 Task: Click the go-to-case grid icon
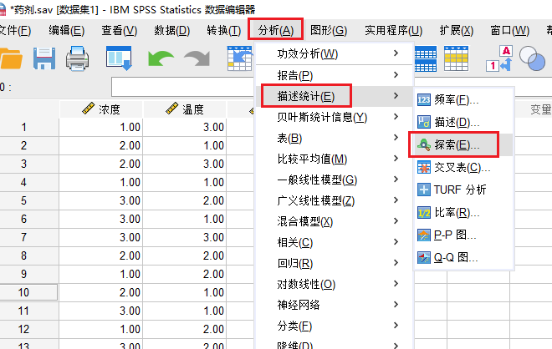[239, 58]
